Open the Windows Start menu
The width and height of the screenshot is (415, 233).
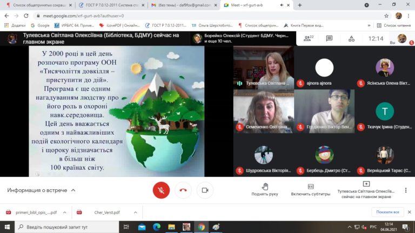(7, 227)
